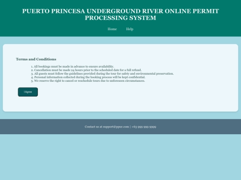Click the Terms and Conditions heading
This screenshot has width=241, height=180.
pyautogui.click(x=36, y=59)
